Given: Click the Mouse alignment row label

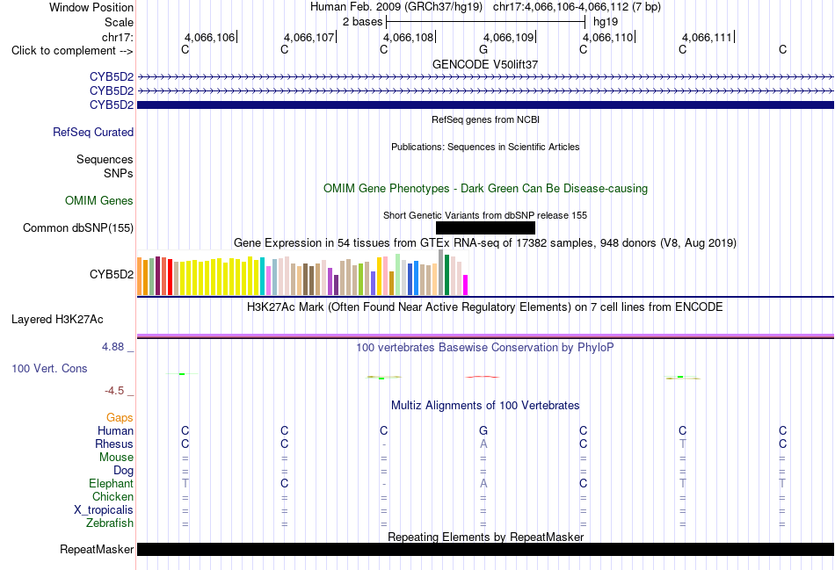Looking at the screenshot, I should [116, 458].
